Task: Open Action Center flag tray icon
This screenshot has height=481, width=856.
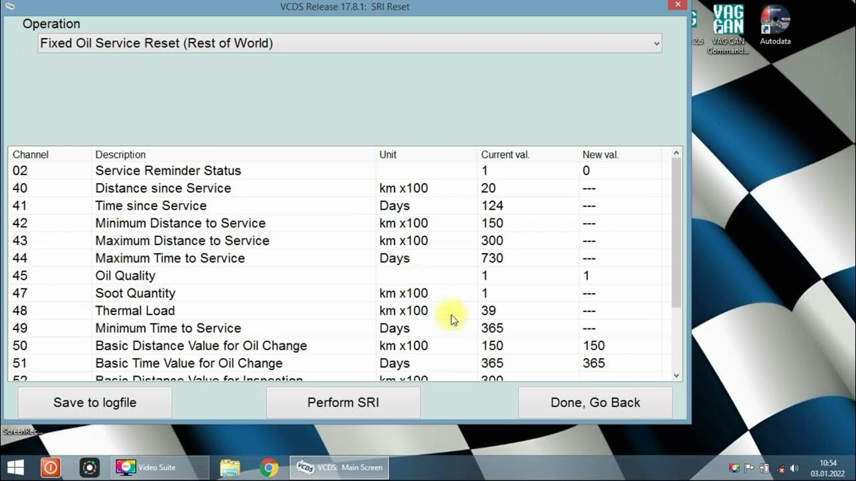Action: coord(750,468)
